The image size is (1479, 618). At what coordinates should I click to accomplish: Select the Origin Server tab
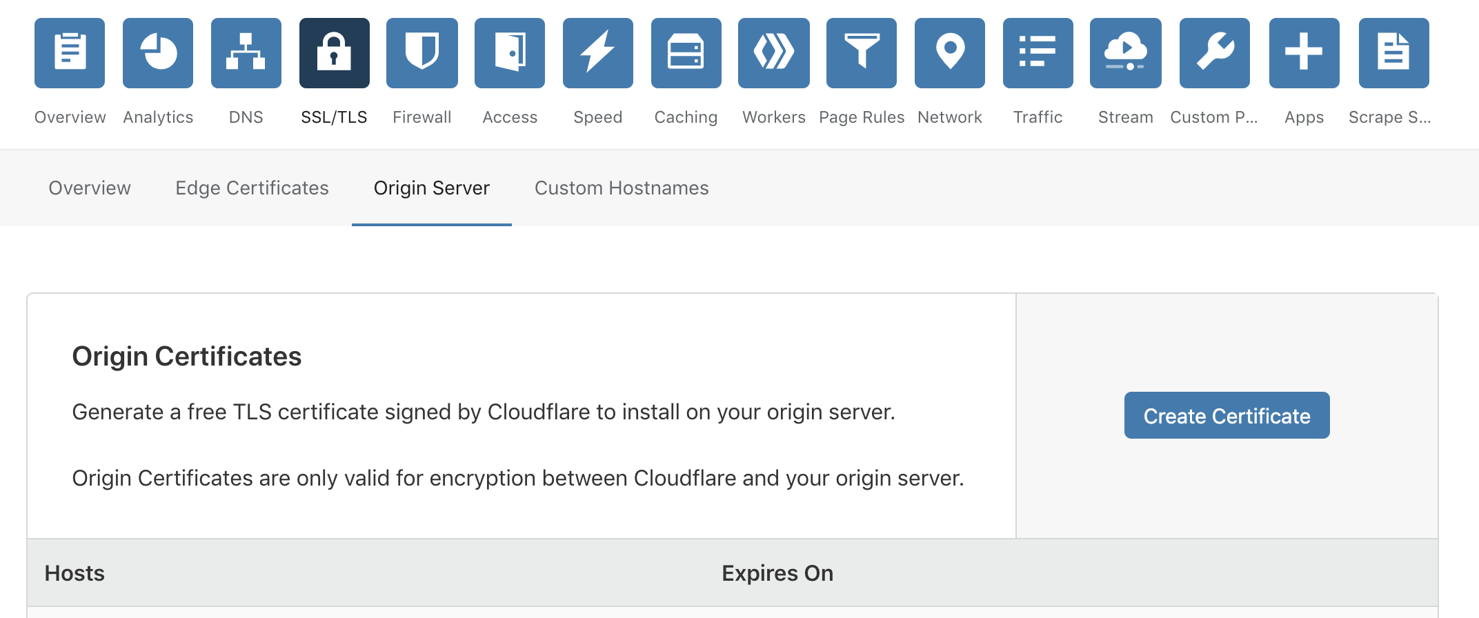[x=432, y=188]
